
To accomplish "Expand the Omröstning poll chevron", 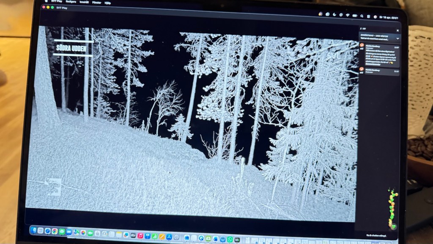I will pos(397,38).
